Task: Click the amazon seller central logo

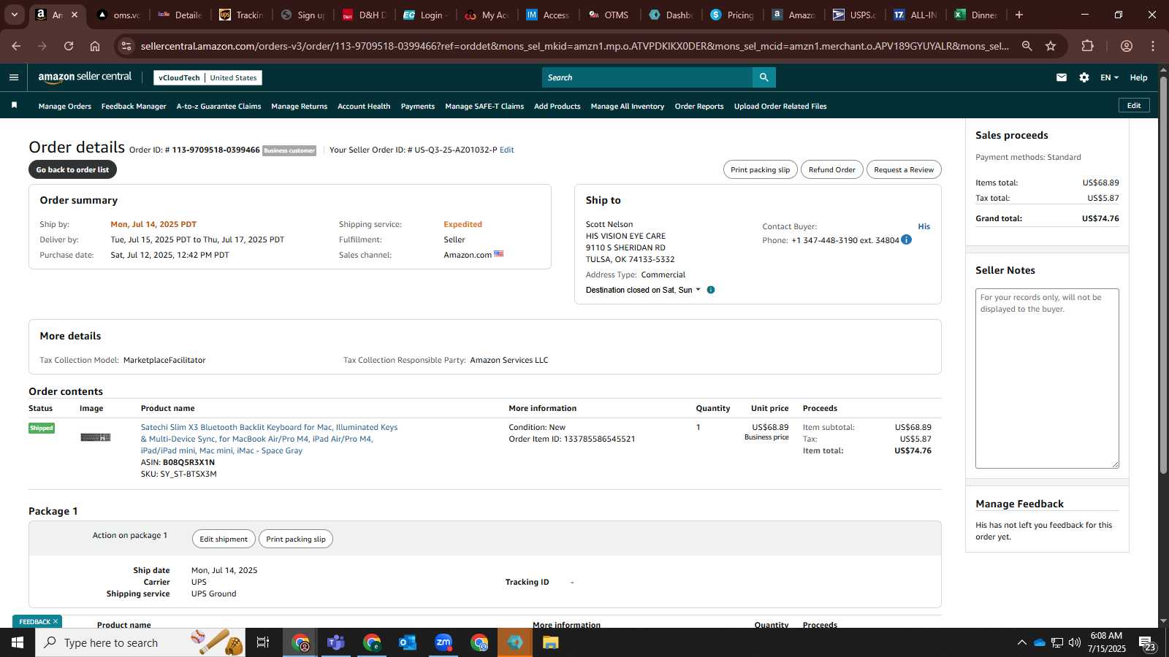Action: [x=85, y=77]
